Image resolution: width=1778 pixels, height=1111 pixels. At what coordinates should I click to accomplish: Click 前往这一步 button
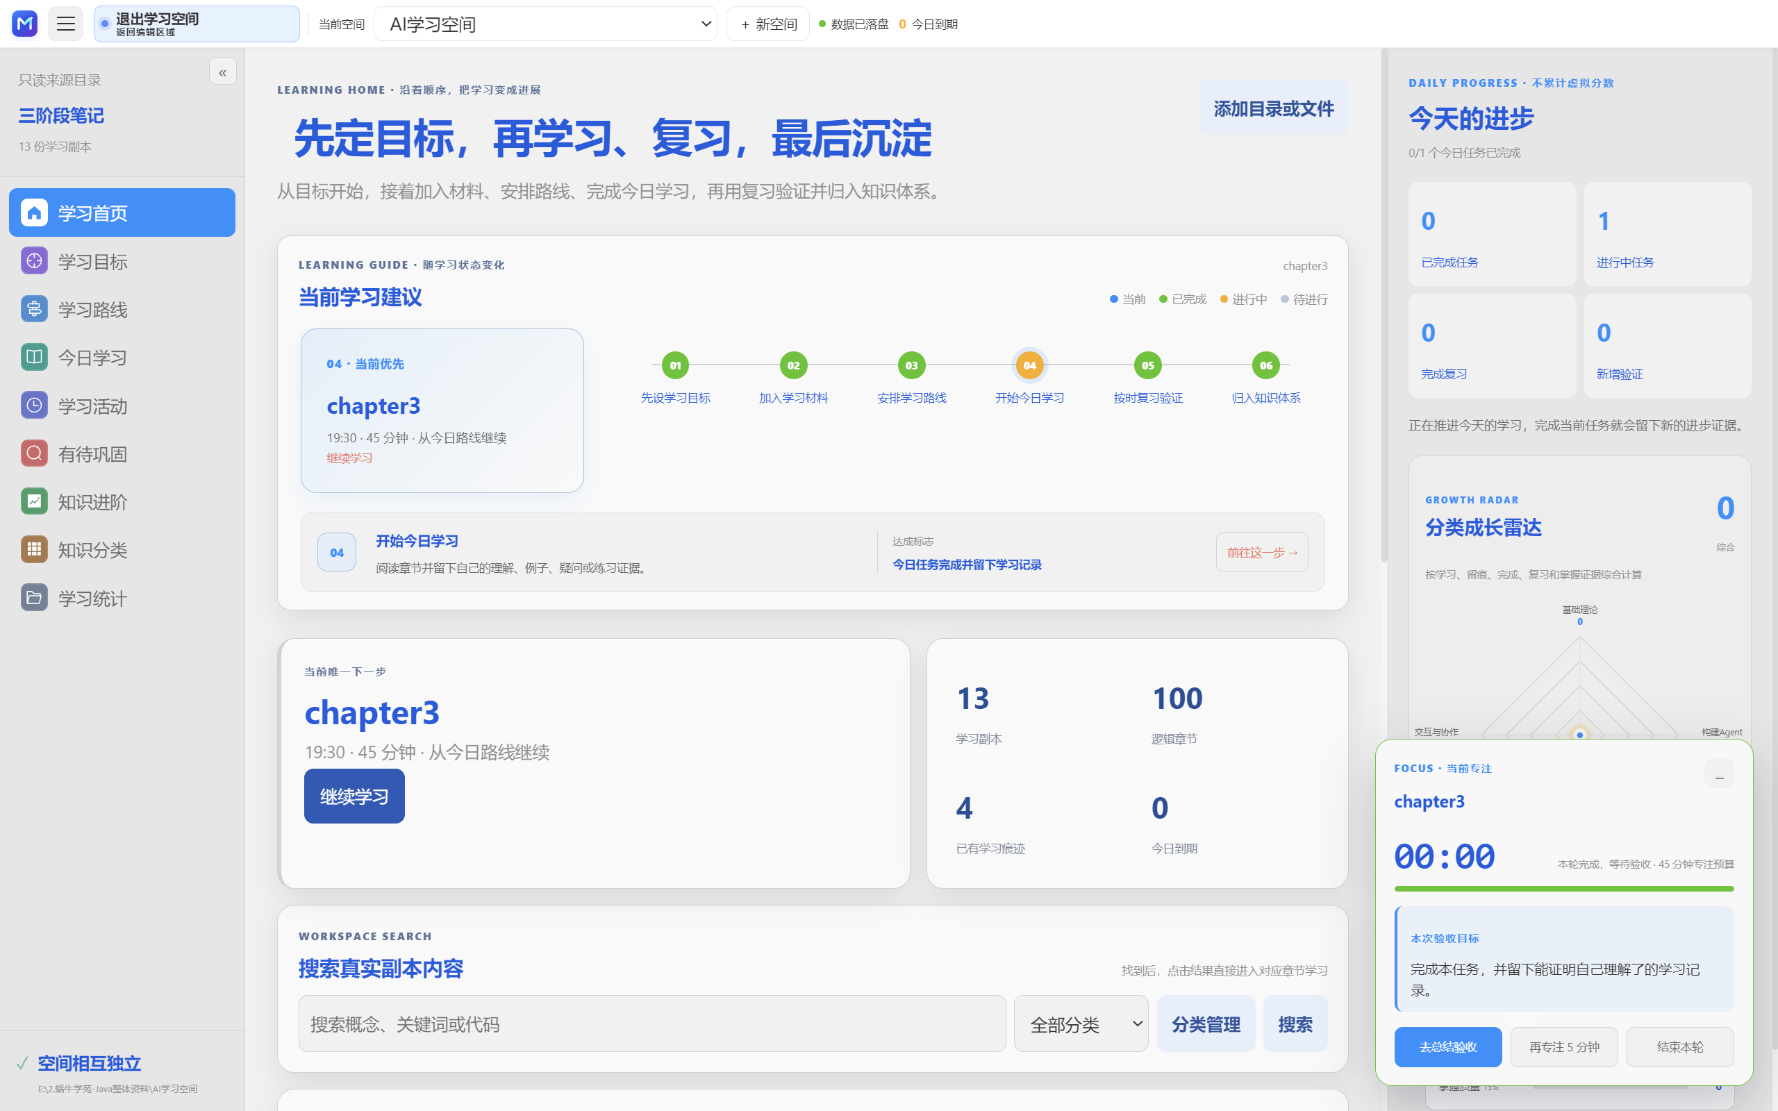[x=1261, y=552]
